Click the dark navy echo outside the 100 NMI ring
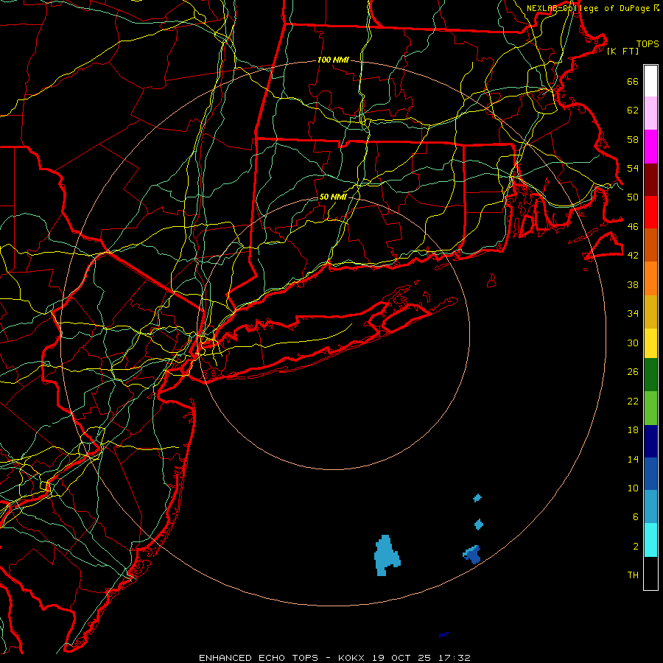The image size is (663, 663). click(x=443, y=634)
